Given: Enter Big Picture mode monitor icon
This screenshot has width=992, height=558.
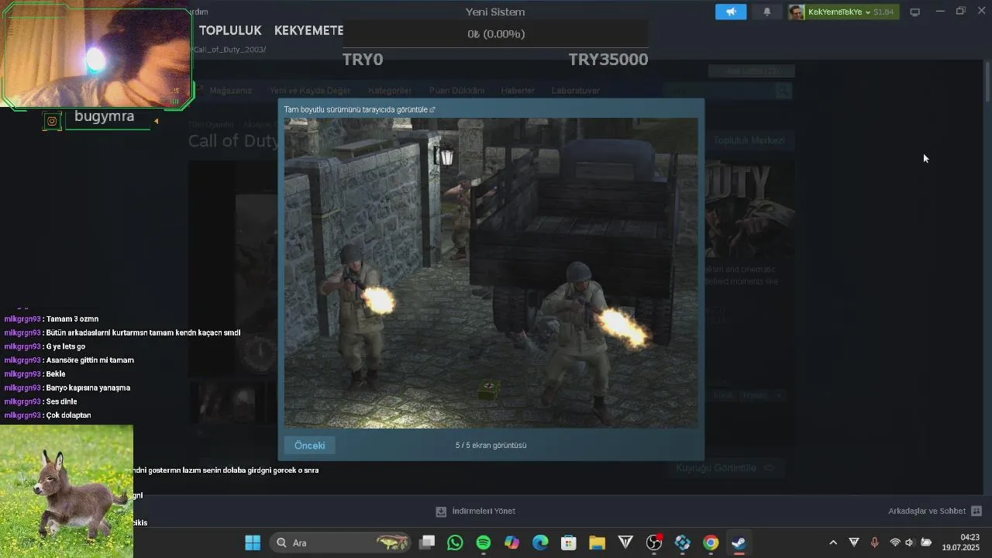Looking at the screenshot, I should pos(914,12).
